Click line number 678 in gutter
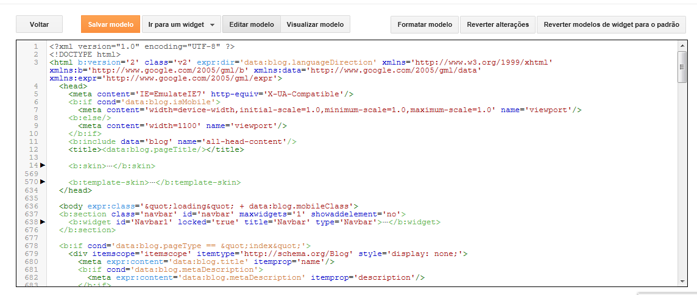This screenshot has width=697, height=295. pyautogui.click(x=32, y=246)
